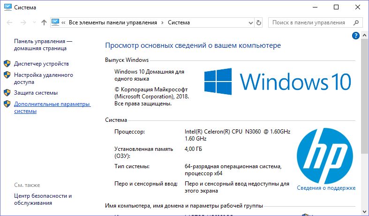Viewport: 369px width, 216px height.
Task: Click the computer icon in address bar
Action: [x=55, y=22]
